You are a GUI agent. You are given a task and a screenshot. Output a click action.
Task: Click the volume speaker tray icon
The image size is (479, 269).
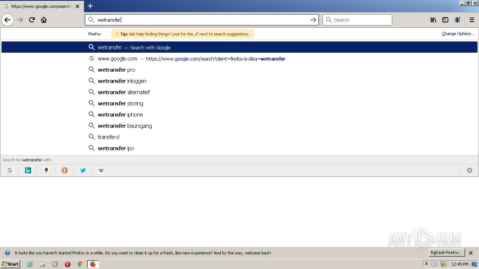click(x=434, y=264)
